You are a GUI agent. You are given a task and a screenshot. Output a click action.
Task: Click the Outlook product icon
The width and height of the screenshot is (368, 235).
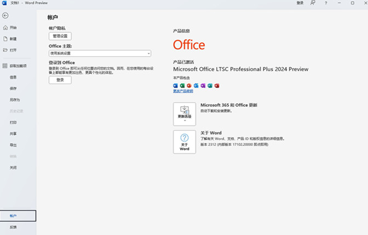(196, 85)
